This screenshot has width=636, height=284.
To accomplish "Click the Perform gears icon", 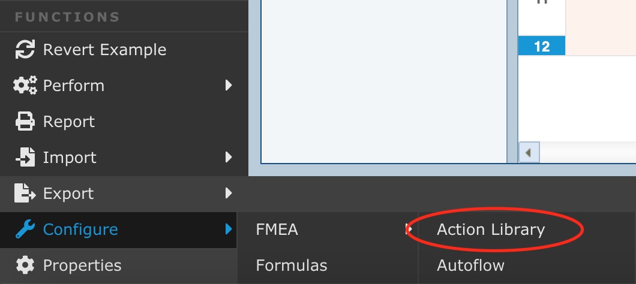I will point(25,86).
